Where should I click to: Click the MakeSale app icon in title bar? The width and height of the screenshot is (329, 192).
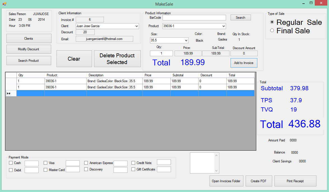(x=4, y=4)
